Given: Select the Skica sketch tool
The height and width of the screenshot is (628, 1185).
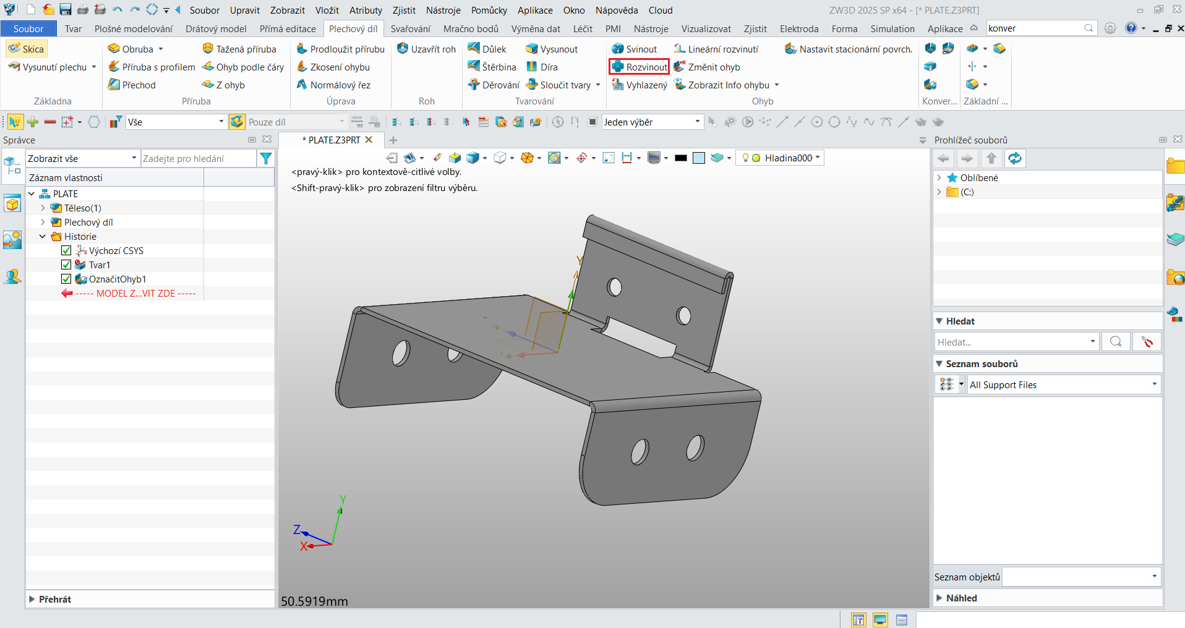Looking at the screenshot, I should [26, 49].
